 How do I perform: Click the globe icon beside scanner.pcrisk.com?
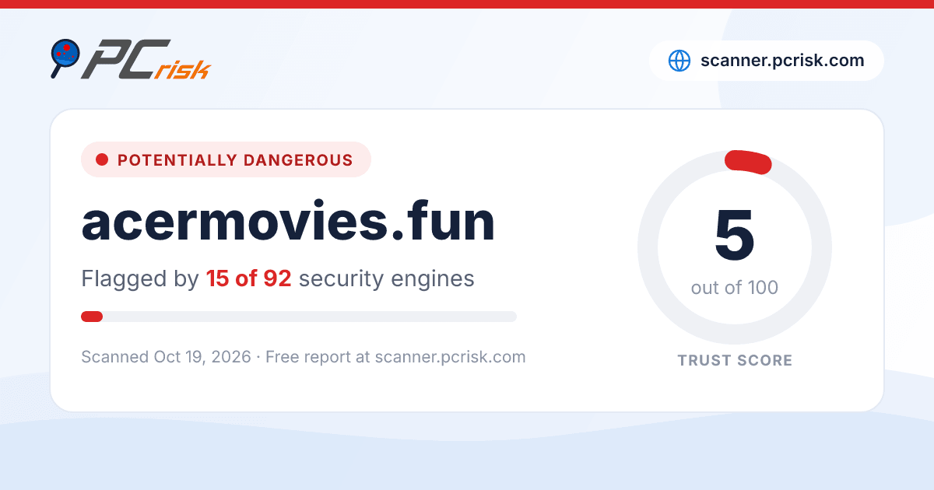[679, 61]
